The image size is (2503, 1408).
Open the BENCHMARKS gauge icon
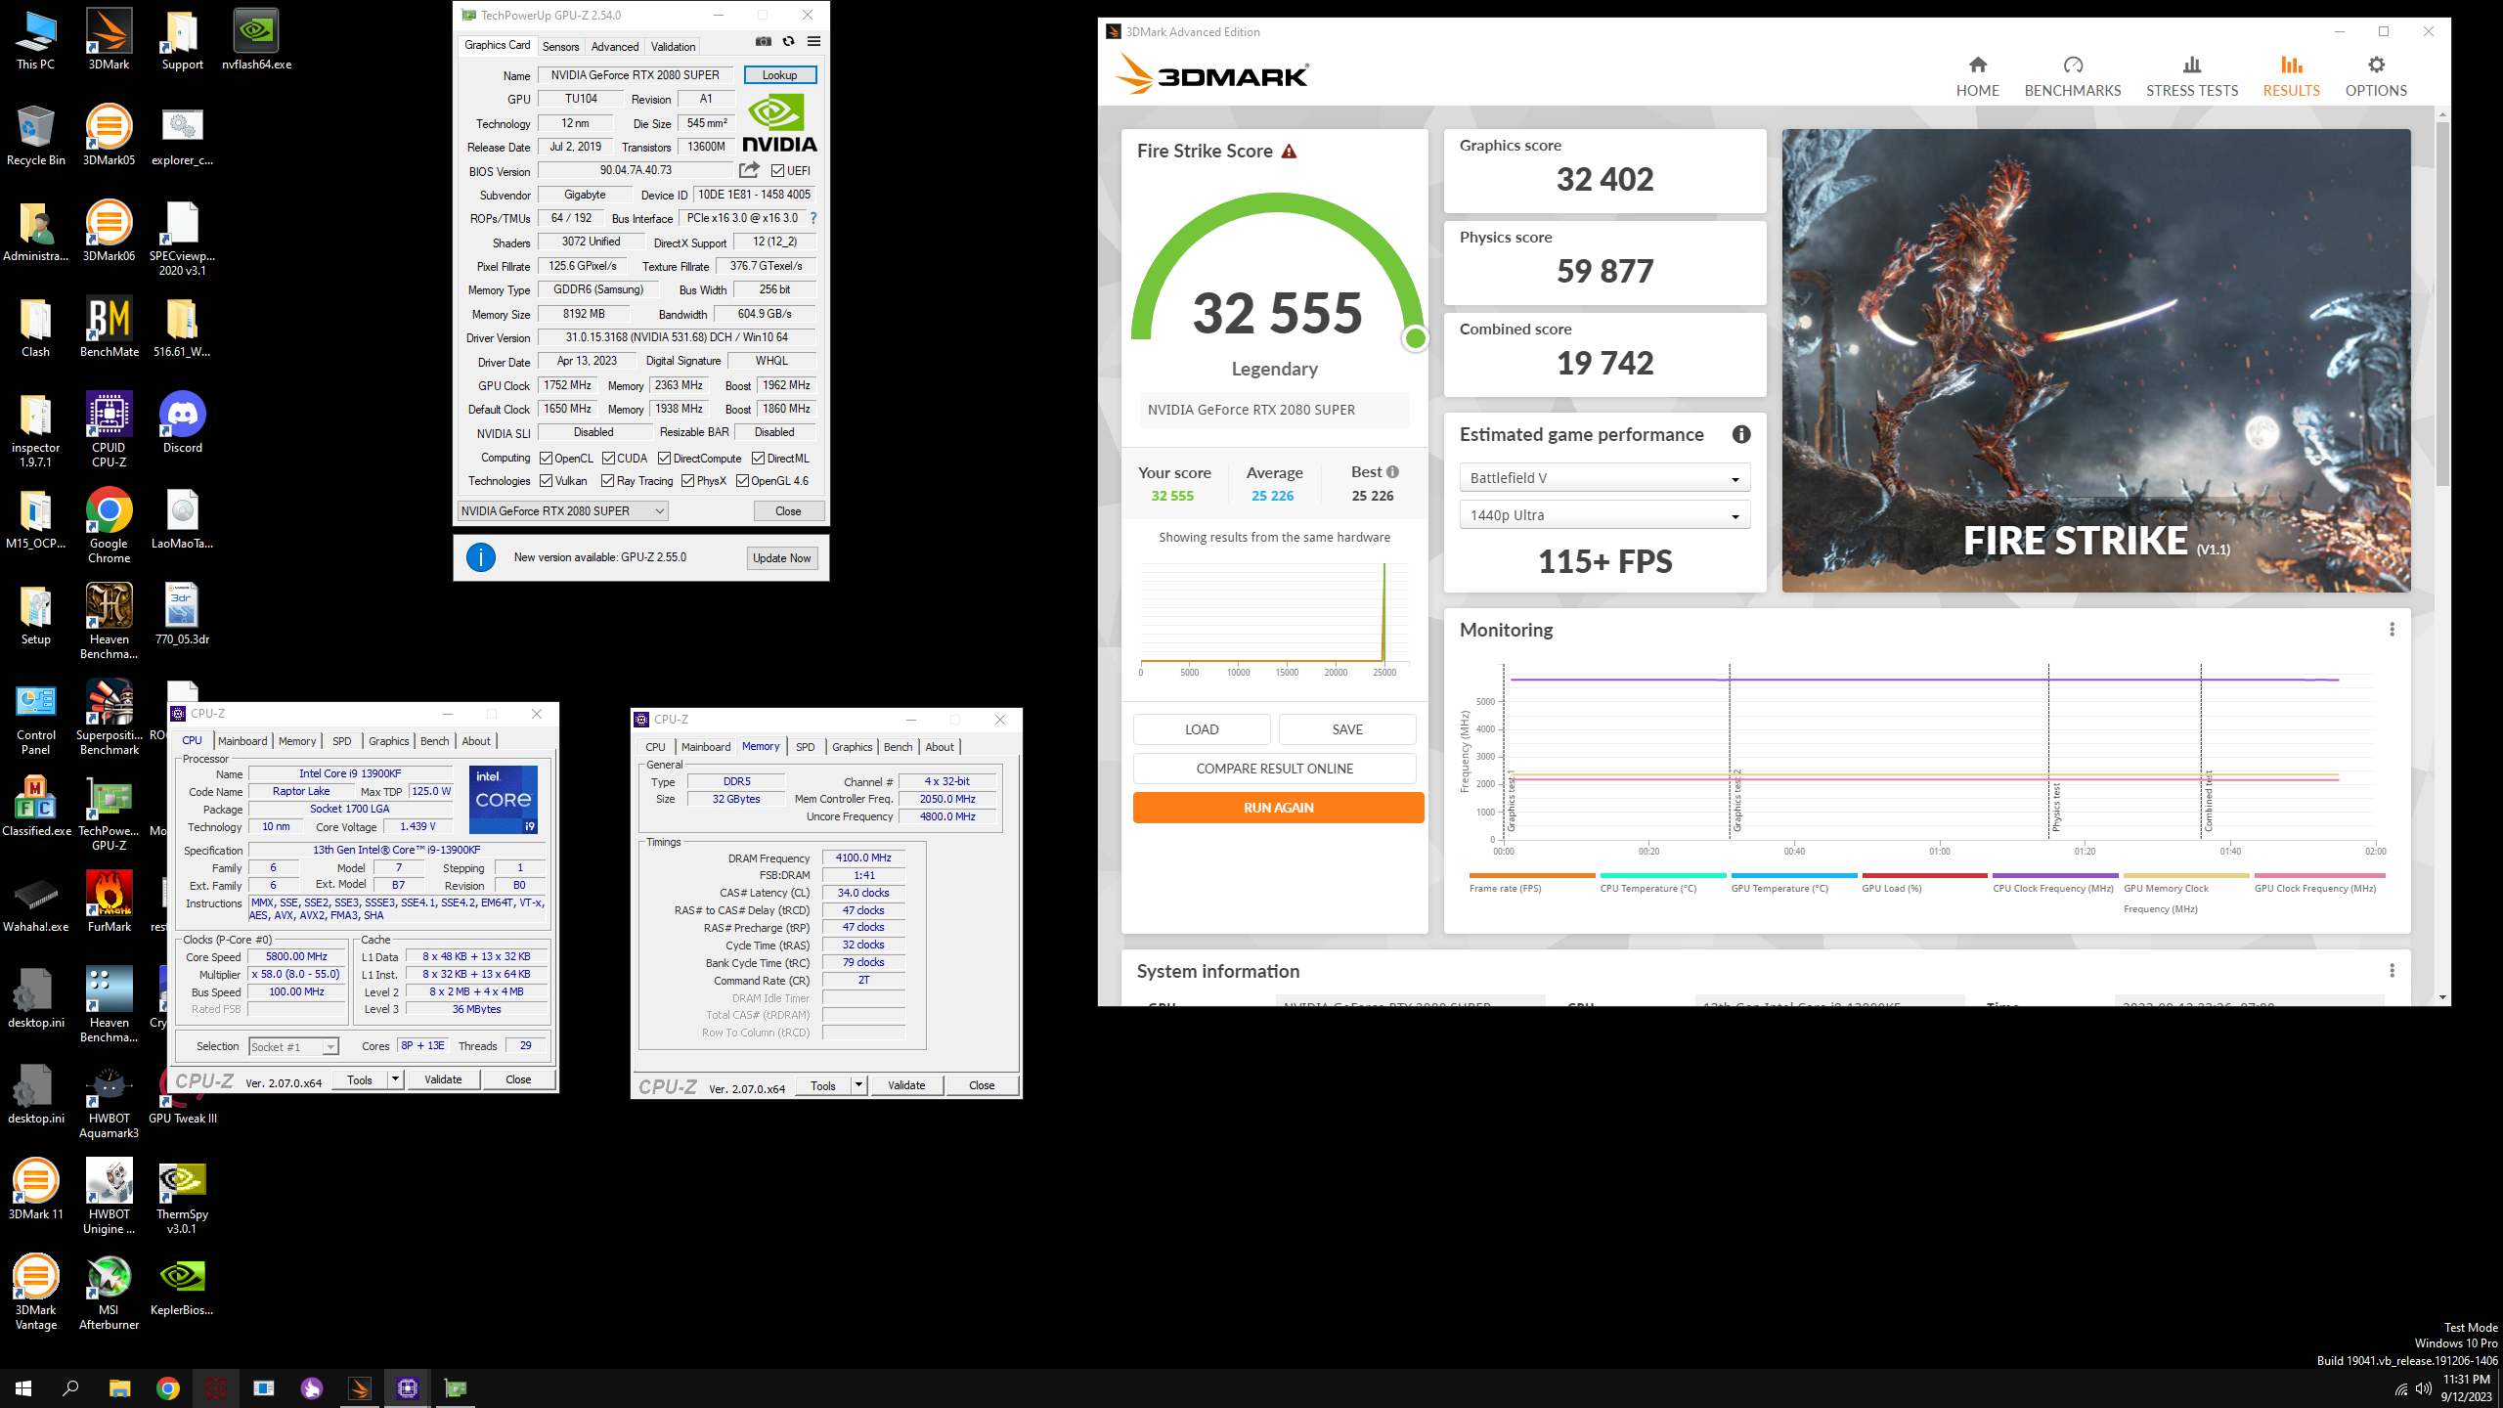tap(2073, 66)
